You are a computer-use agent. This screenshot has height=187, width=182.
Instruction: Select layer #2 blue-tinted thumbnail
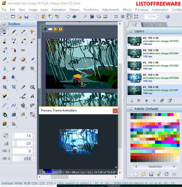(135, 78)
